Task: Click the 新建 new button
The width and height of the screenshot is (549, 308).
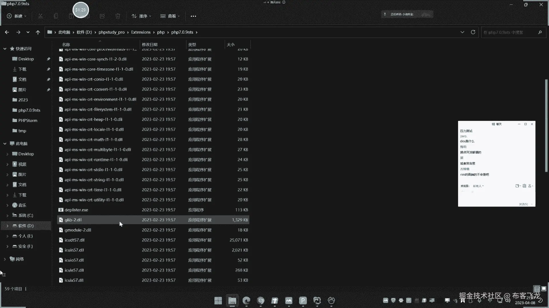Action: point(17,16)
